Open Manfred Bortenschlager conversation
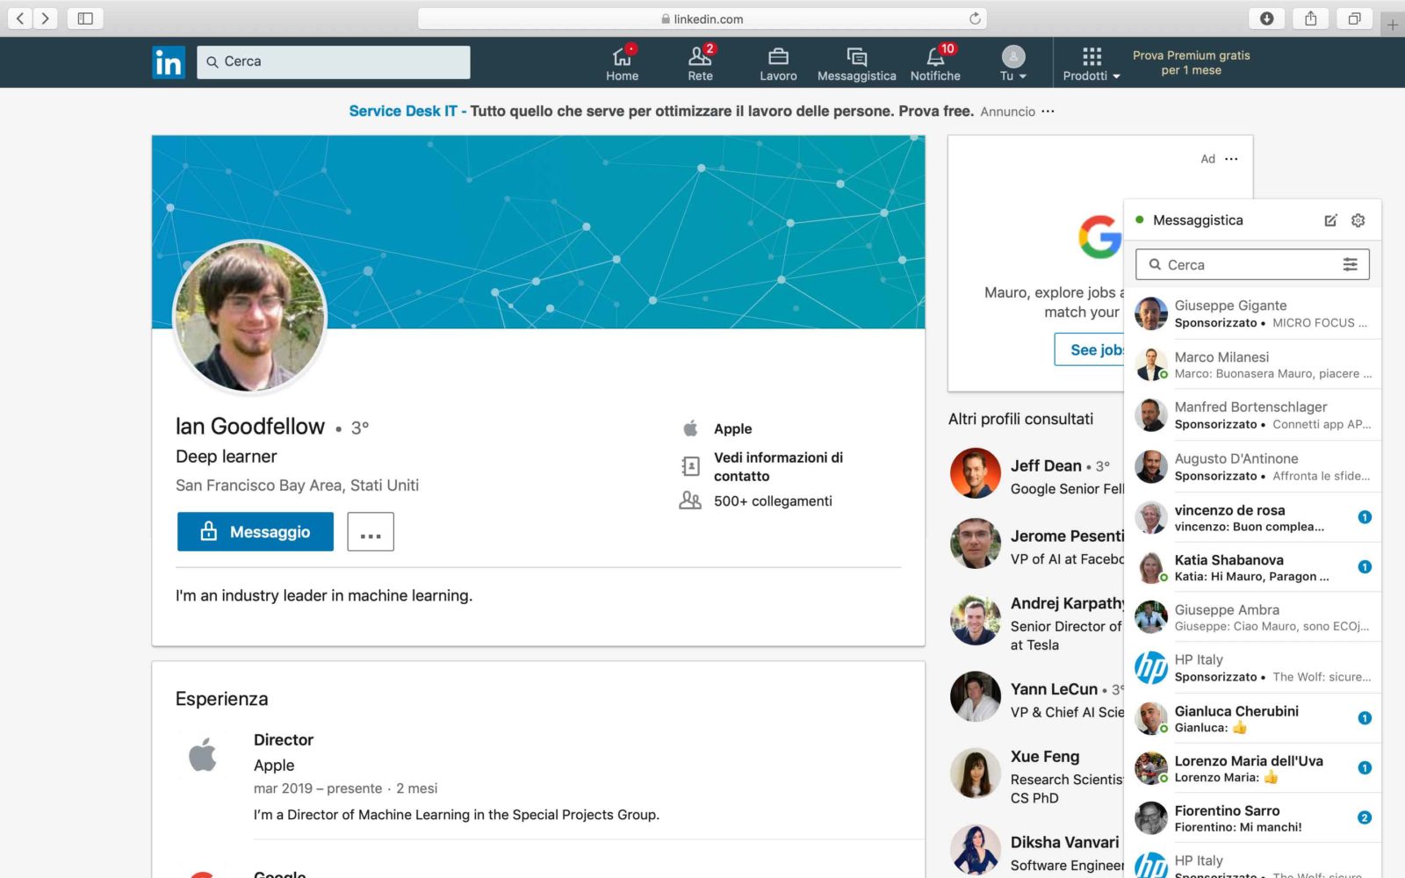This screenshot has height=878, width=1405. (1252, 415)
